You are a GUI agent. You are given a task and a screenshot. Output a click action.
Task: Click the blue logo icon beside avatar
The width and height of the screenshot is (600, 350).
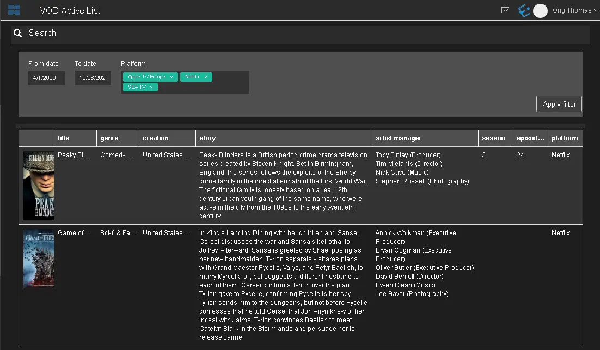click(524, 11)
